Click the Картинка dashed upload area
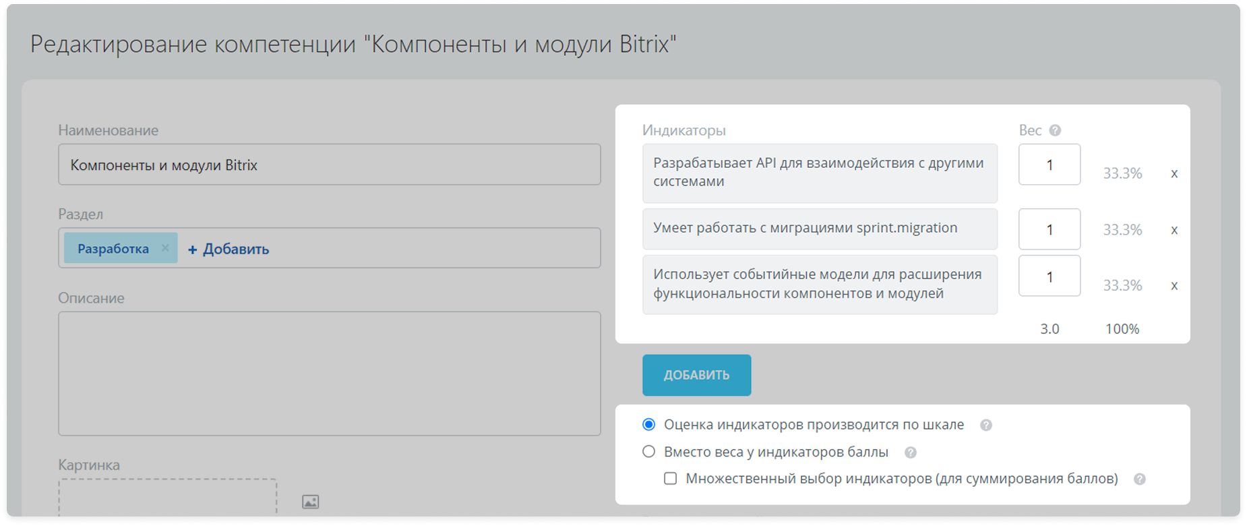 [x=167, y=498]
